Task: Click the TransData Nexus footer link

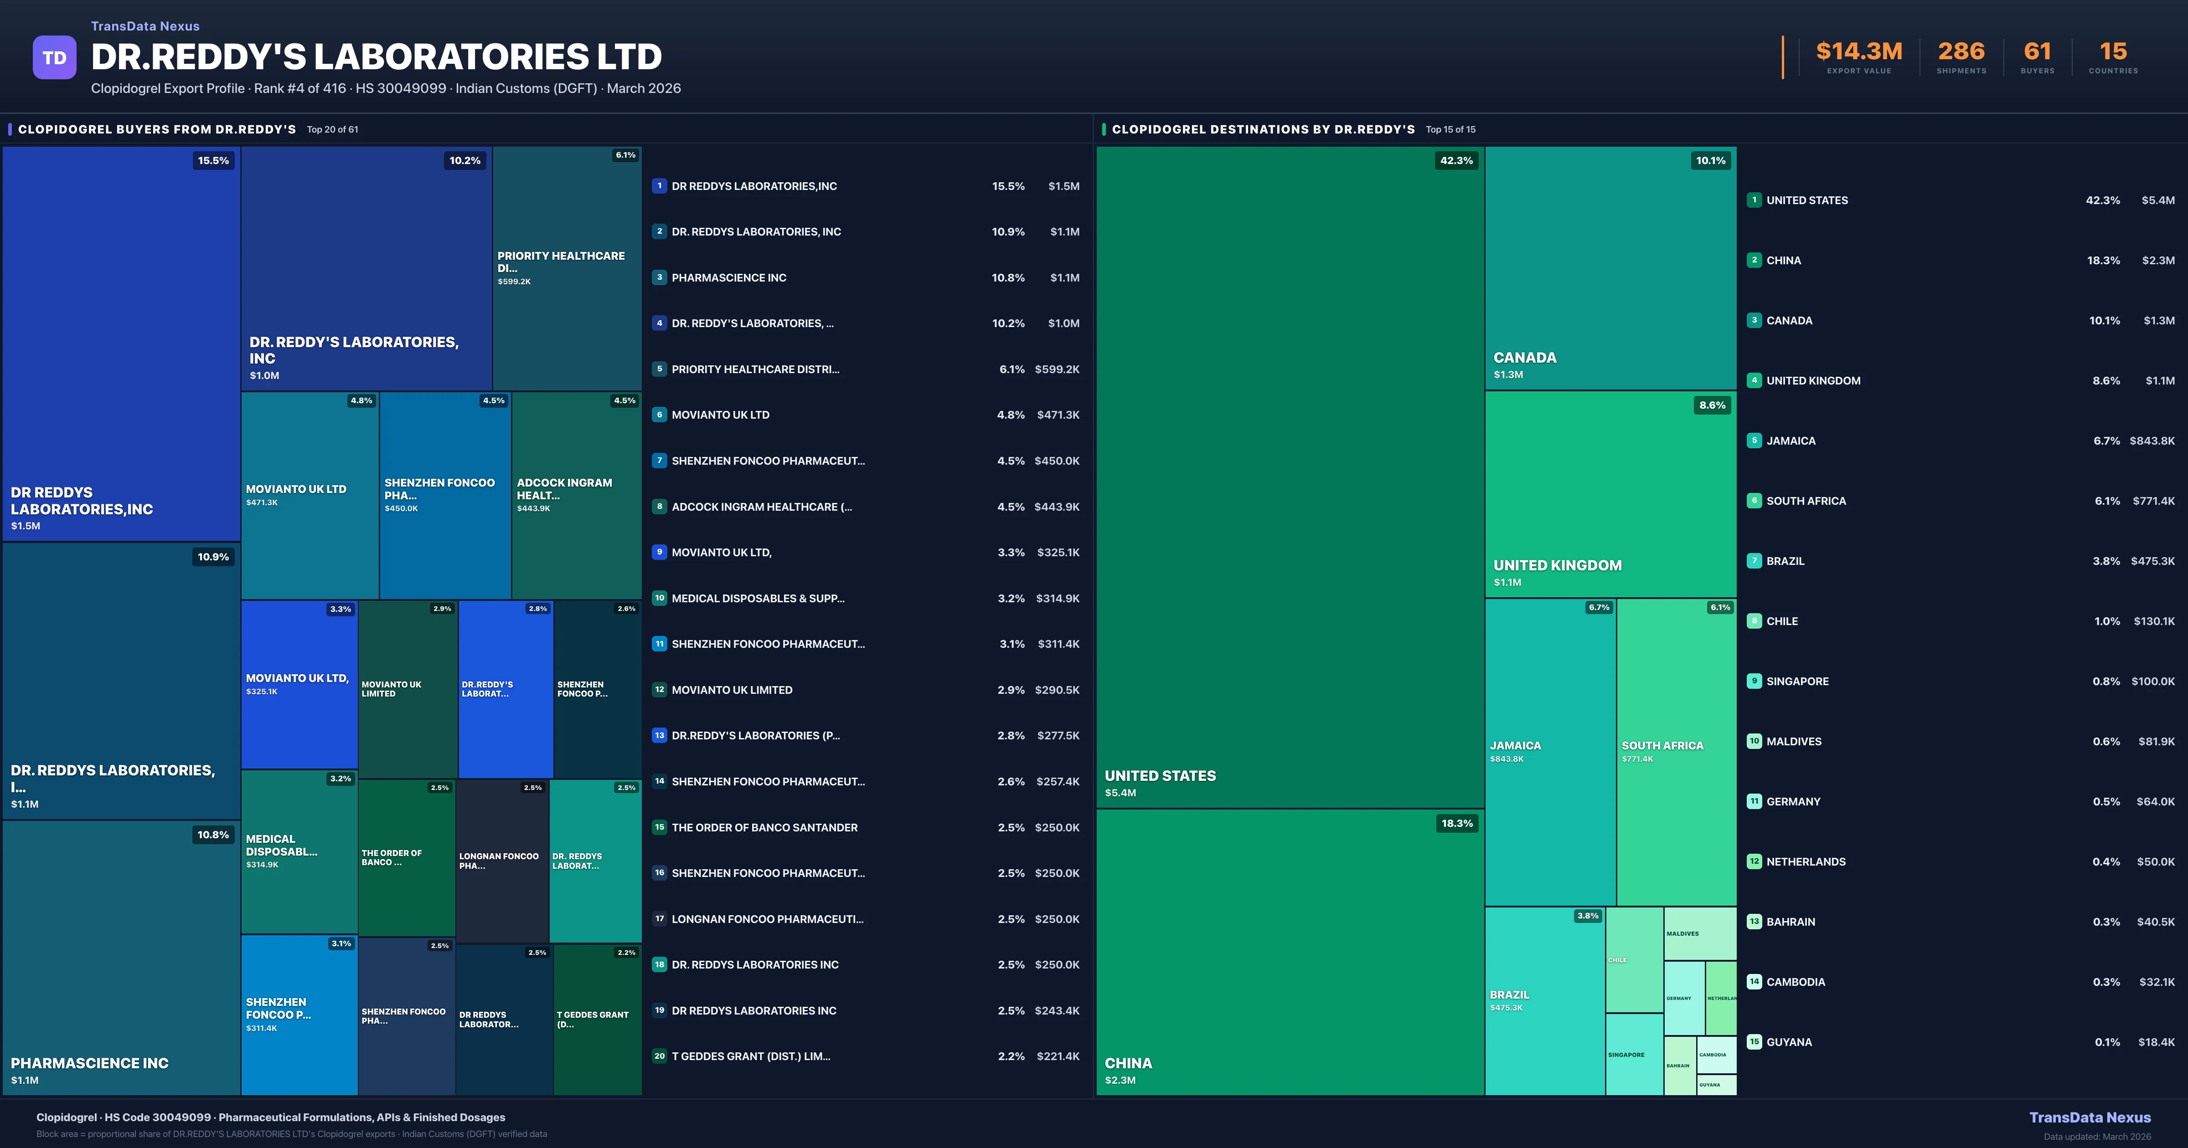Action: pos(2090,1117)
